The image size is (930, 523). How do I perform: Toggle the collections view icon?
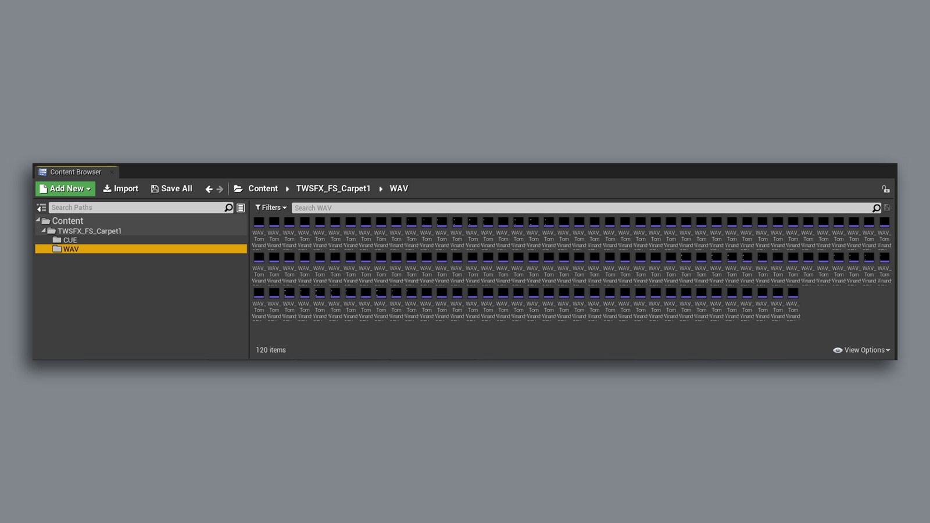pos(241,207)
